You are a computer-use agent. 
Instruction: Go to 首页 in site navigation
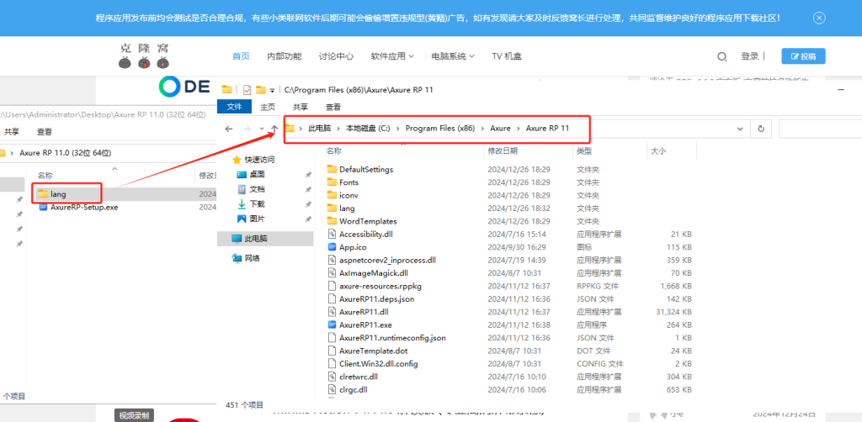tap(241, 56)
